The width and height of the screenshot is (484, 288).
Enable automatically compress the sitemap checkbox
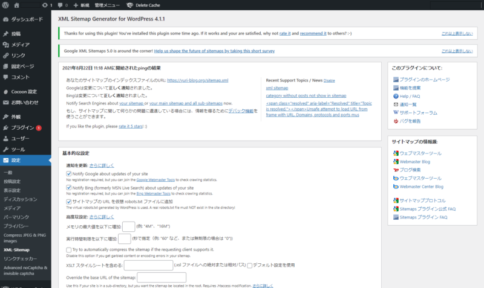pyautogui.click(x=69, y=250)
